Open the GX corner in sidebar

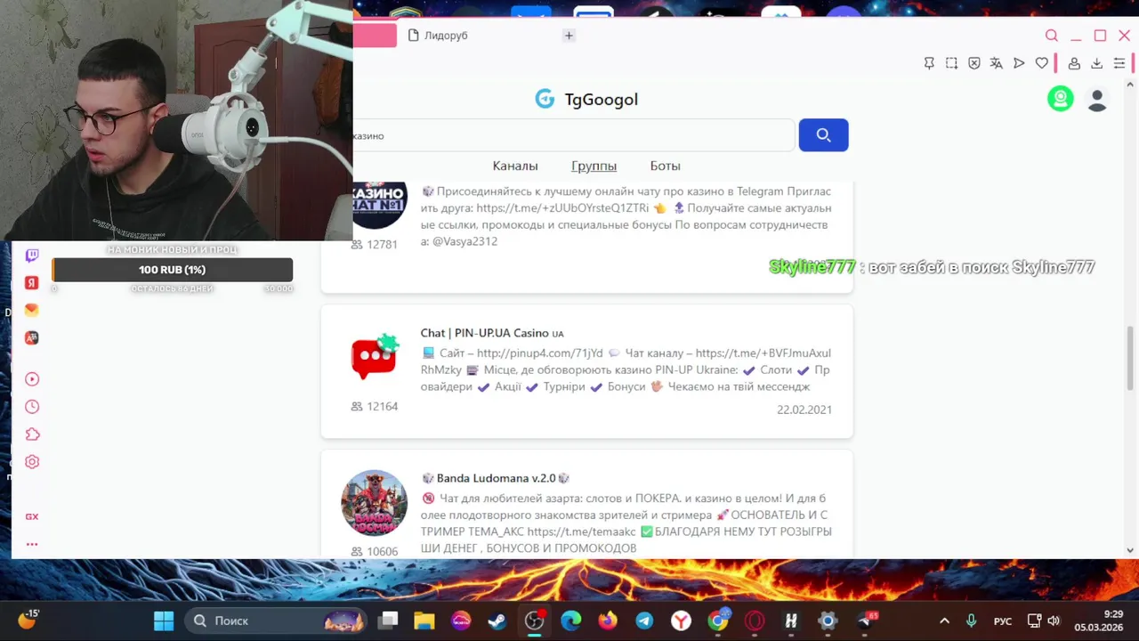point(32,516)
